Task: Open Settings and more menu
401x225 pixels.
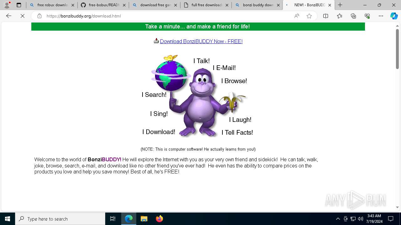Action: pyautogui.click(x=381, y=16)
